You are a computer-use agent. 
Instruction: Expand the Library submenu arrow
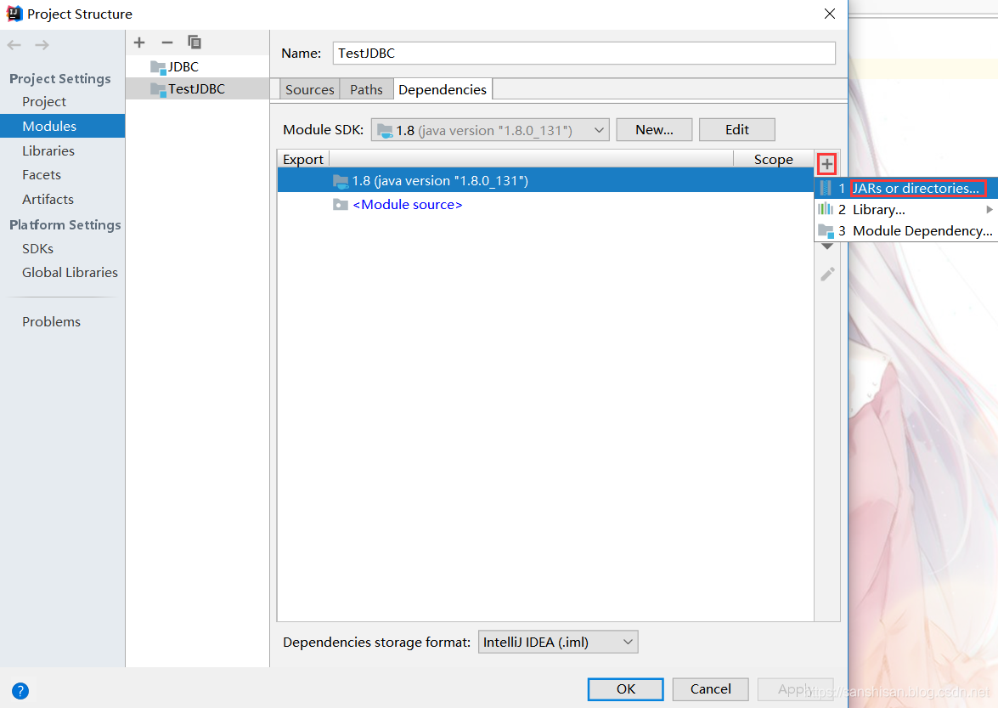(990, 209)
